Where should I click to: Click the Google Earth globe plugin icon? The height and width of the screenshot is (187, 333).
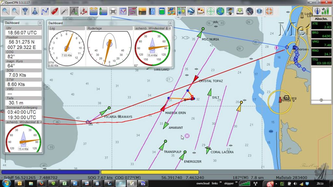[x=191, y=11]
